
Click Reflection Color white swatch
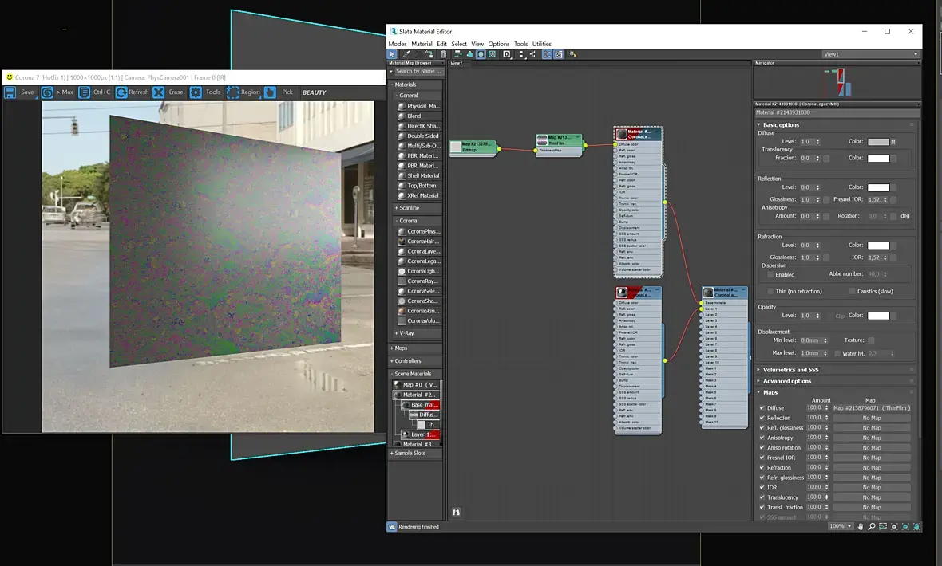[877, 187]
